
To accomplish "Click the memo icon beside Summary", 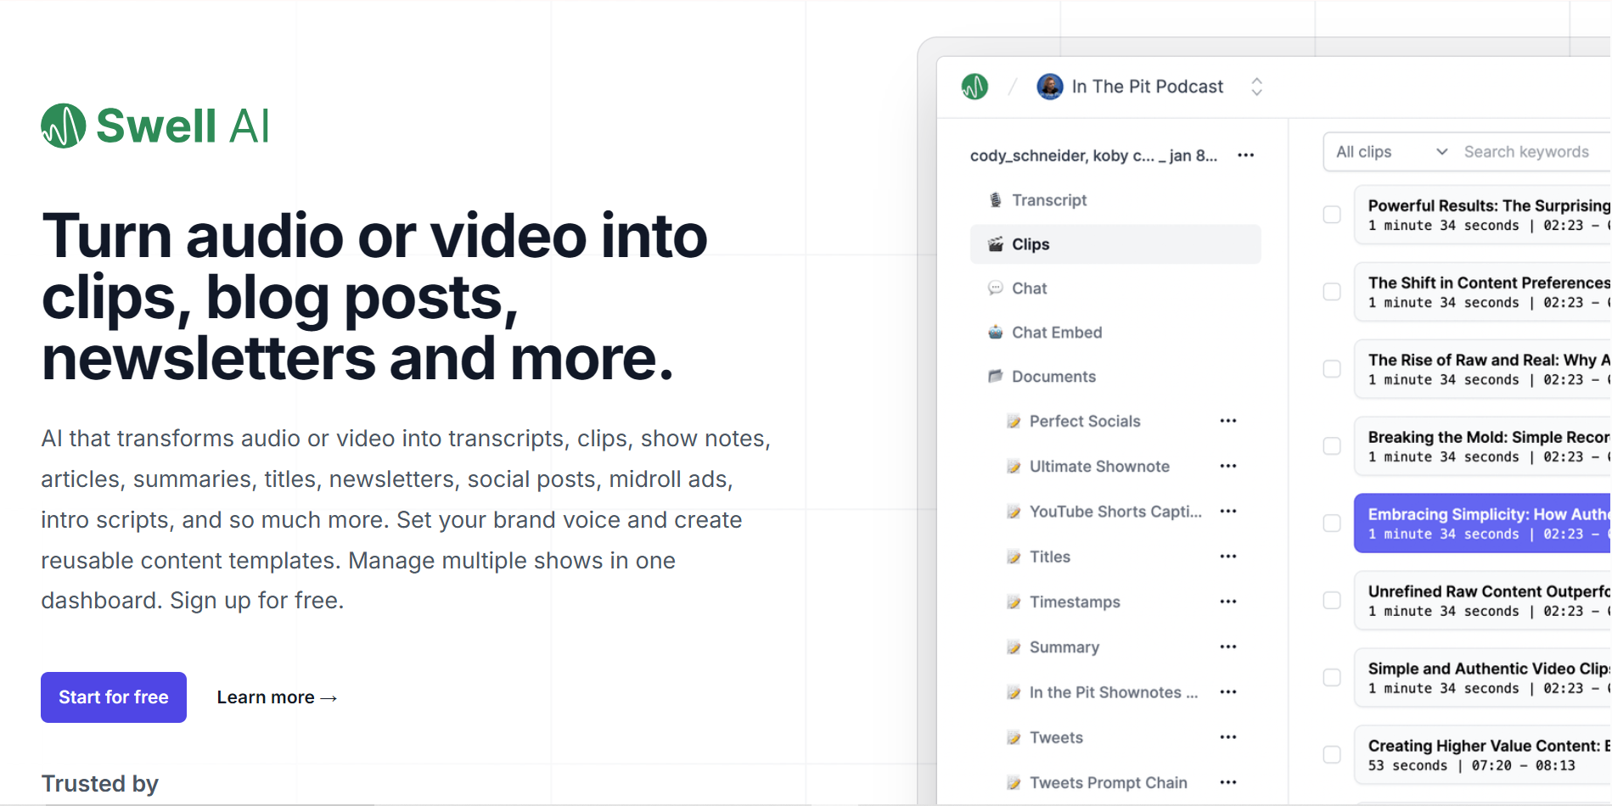I will coord(1014,647).
